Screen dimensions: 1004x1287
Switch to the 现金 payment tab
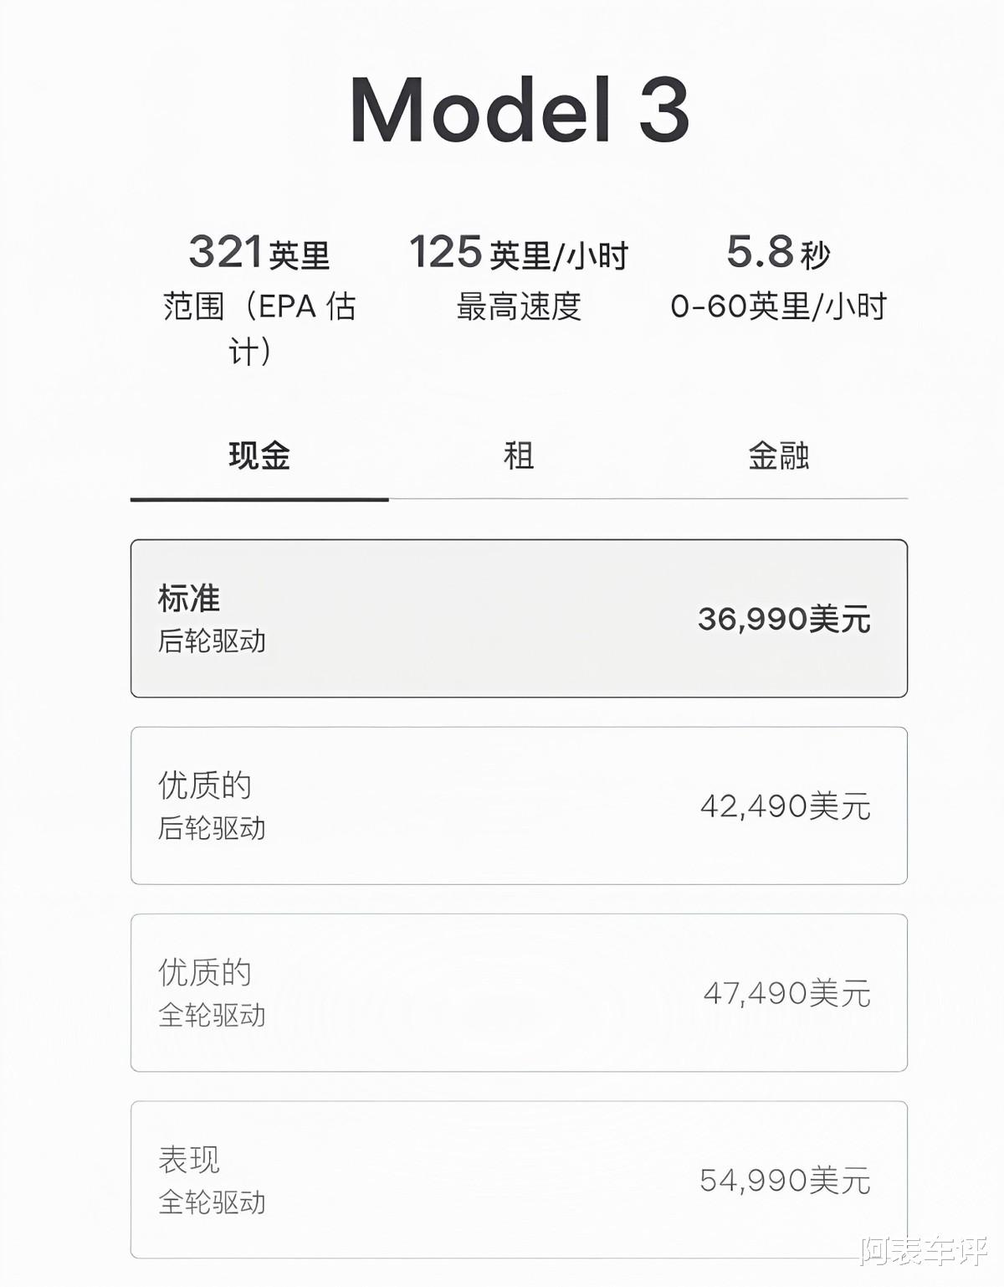(259, 456)
